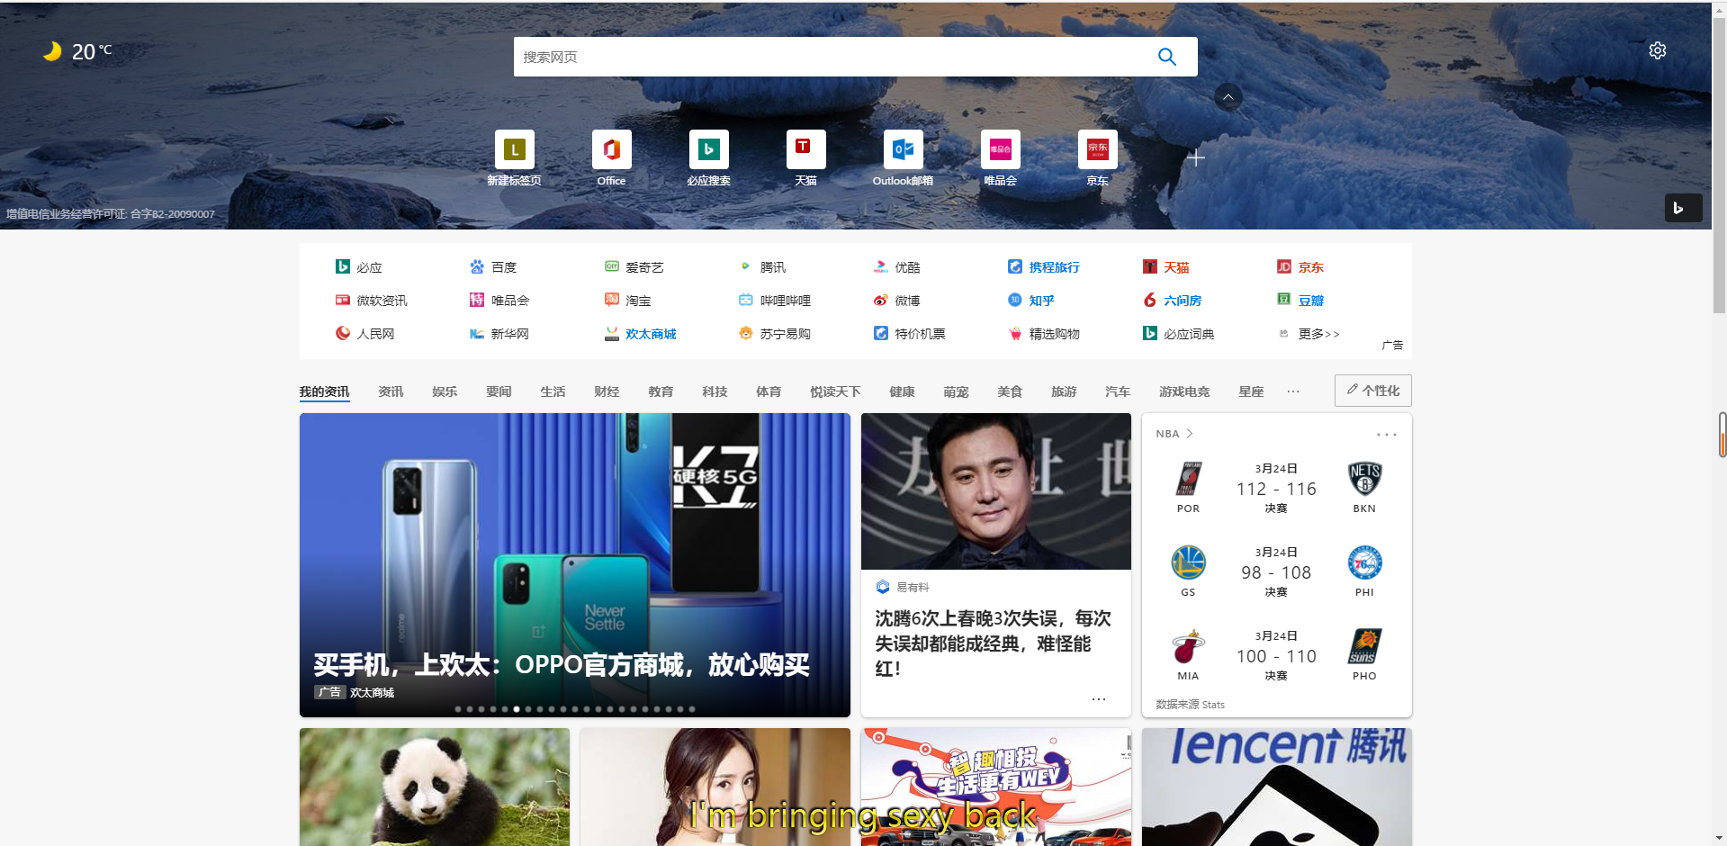1727x846 pixels.
Task: Open Brooklyn Nets team logo
Action: (x=1364, y=480)
